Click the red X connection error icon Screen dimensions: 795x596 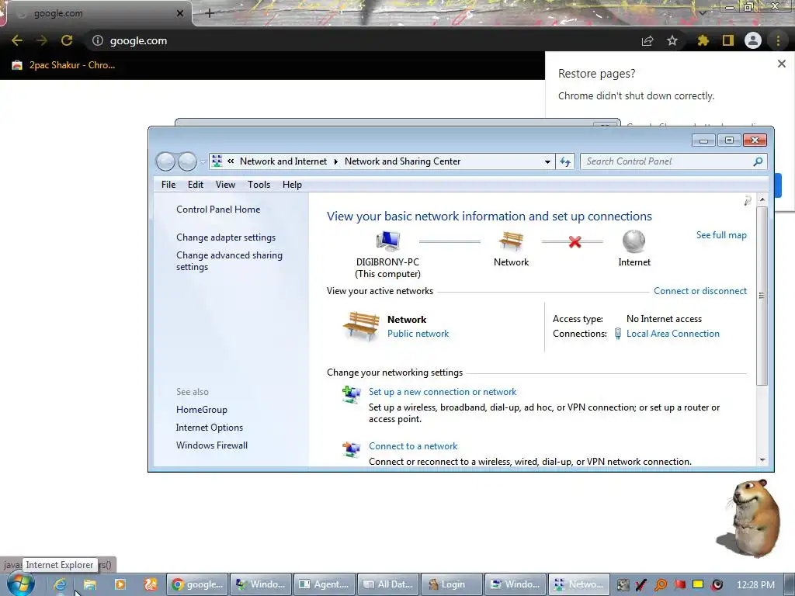575,242
